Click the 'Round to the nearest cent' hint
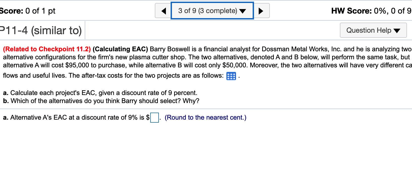Viewport: 412px width, 190px height. [x=205, y=118]
